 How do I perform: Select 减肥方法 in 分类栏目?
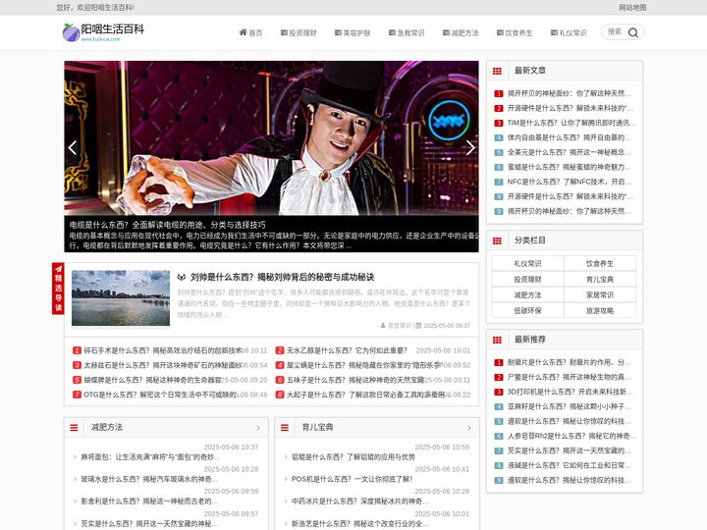pos(527,295)
